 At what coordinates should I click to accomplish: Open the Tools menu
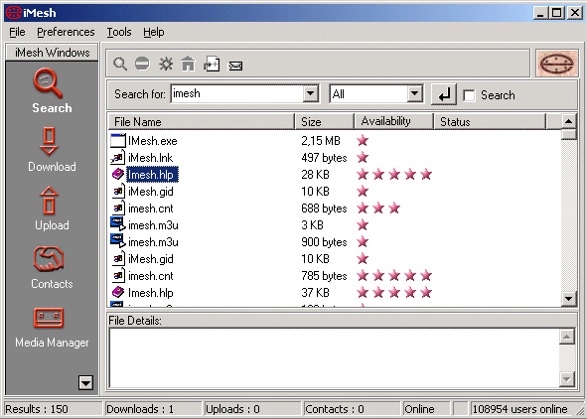tap(119, 32)
